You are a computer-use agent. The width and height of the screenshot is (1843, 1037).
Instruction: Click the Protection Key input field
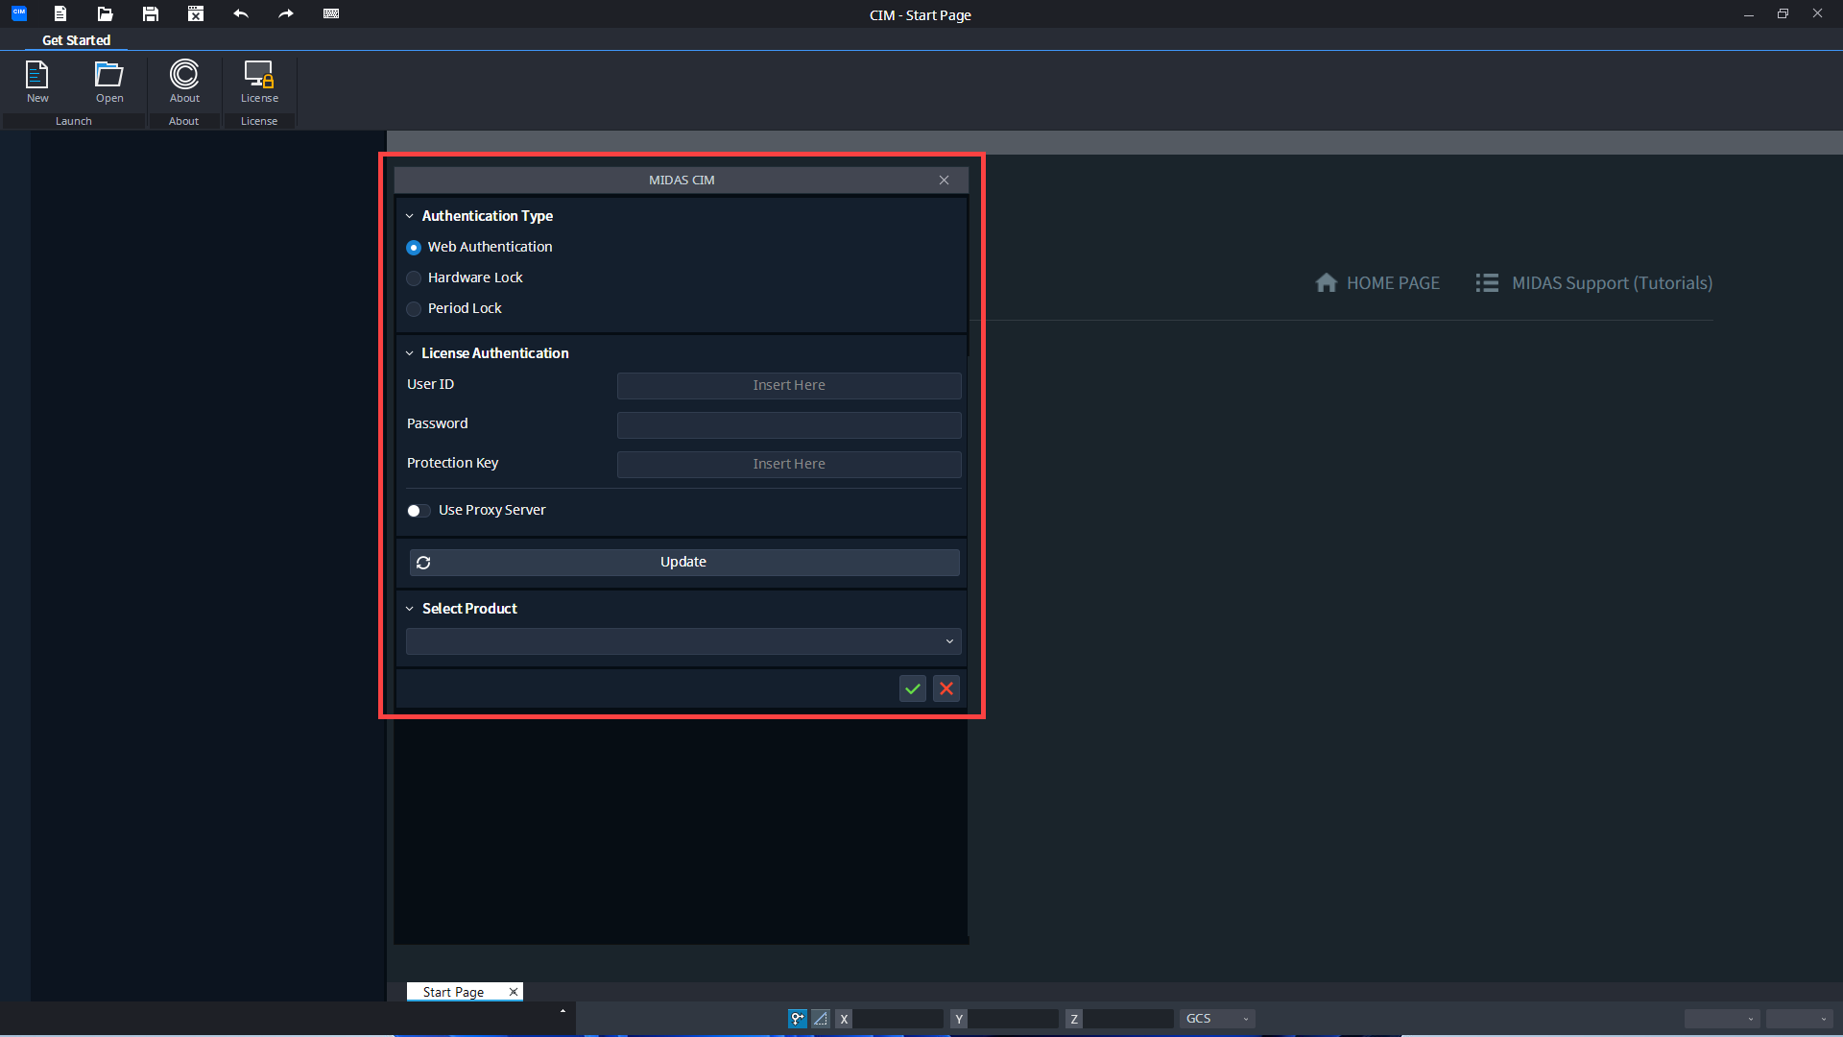[x=789, y=464]
